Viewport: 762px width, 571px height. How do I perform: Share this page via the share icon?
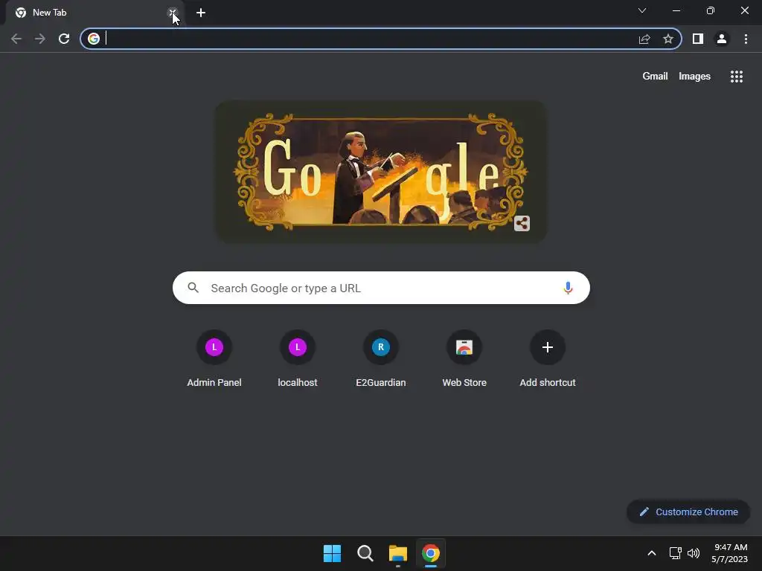tap(644, 39)
